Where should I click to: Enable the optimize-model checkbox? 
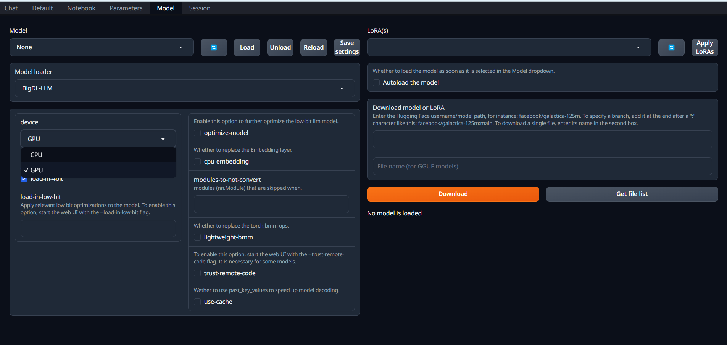(197, 133)
